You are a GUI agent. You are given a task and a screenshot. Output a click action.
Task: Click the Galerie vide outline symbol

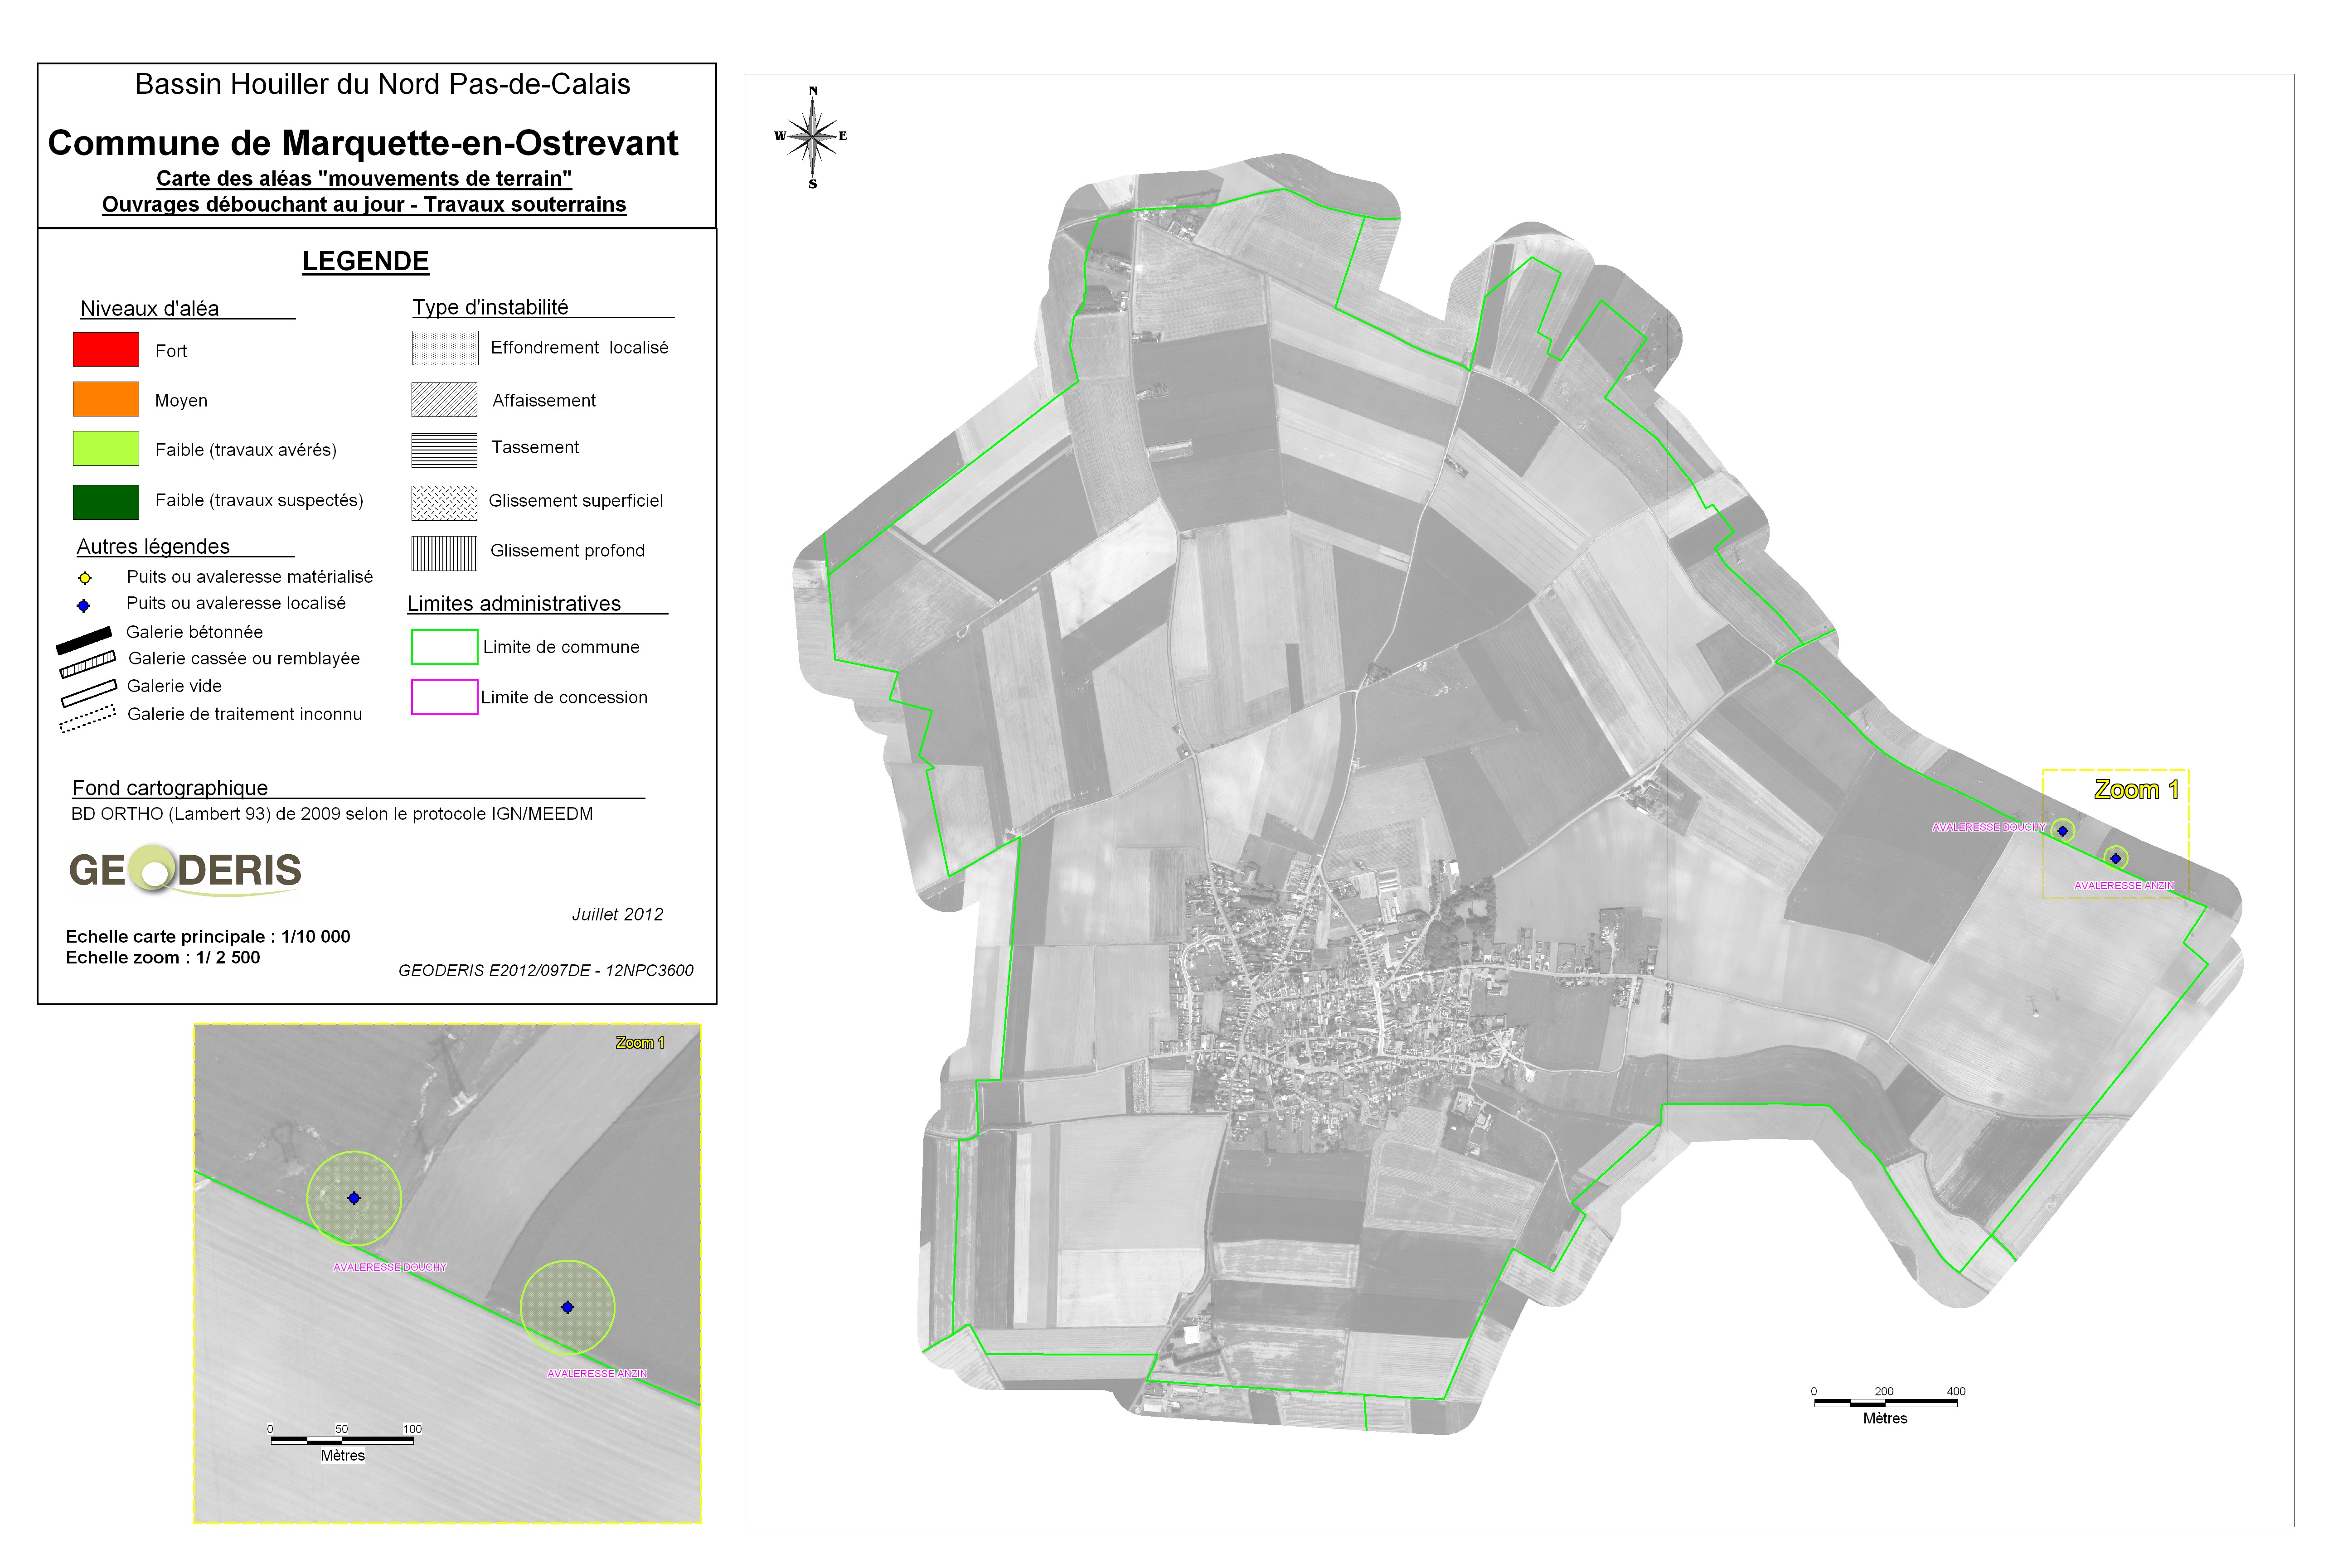88,693
